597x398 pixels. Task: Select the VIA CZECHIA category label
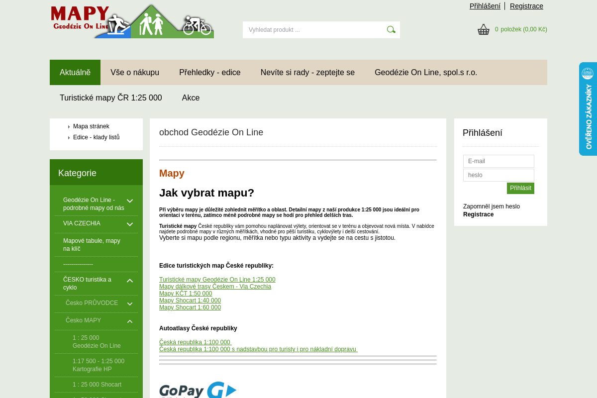coord(82,223)
